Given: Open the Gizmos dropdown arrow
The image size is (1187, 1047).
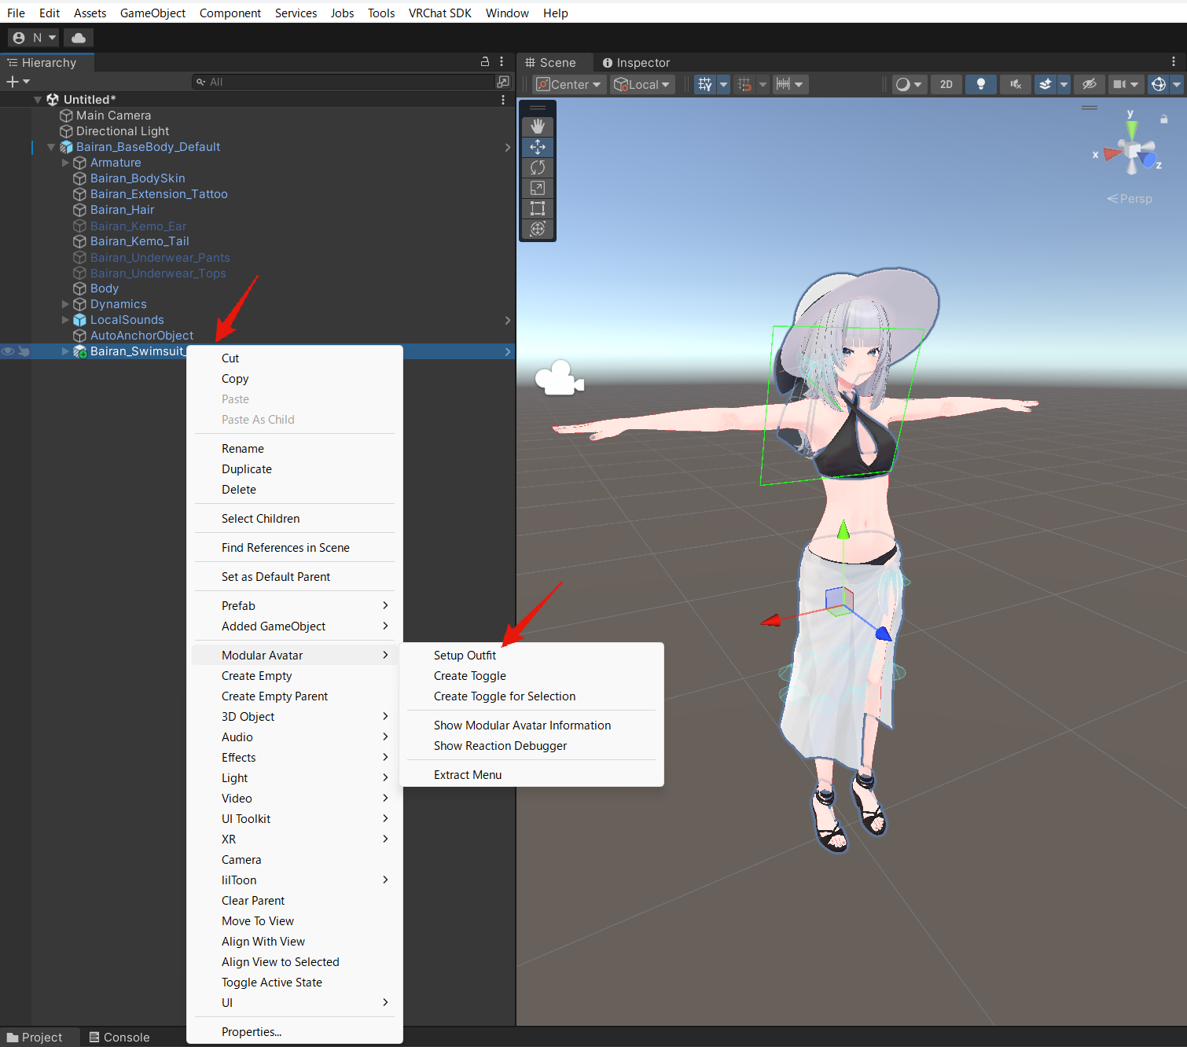Looking at the screenshot, I should coord(1177,84).
